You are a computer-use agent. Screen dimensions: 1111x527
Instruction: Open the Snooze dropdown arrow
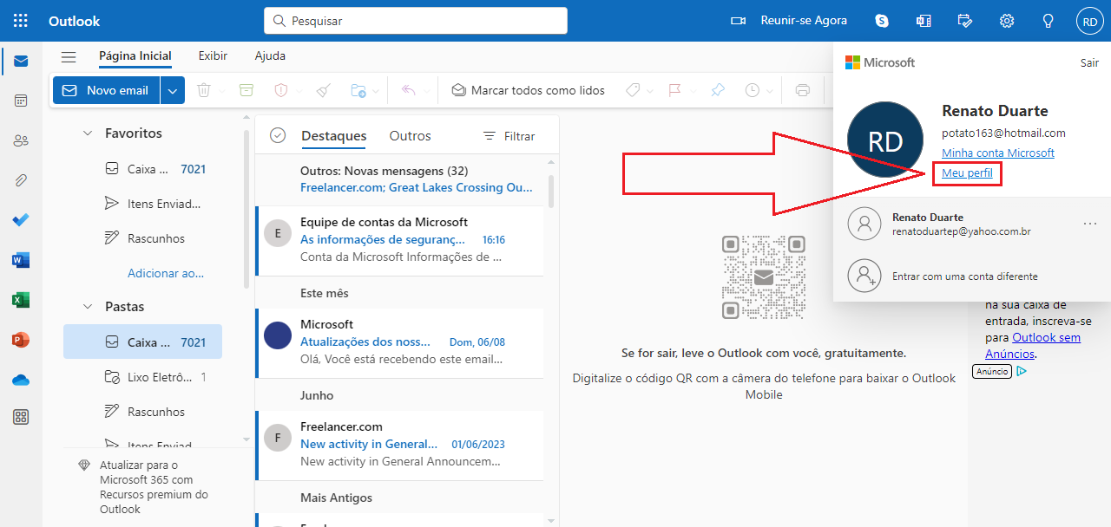pos(770,91)
